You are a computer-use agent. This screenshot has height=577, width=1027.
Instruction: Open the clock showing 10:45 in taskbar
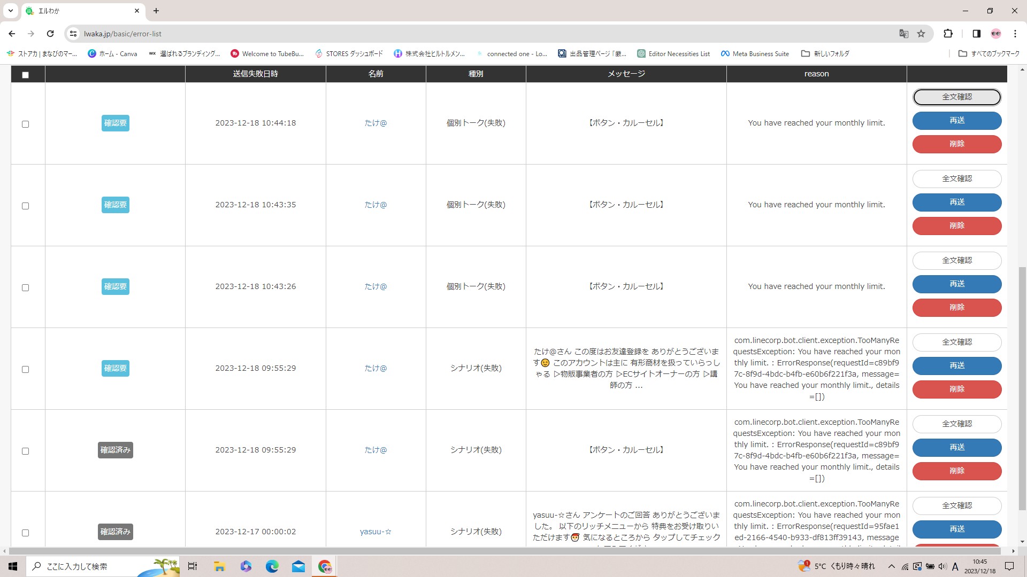pos(980,566)
